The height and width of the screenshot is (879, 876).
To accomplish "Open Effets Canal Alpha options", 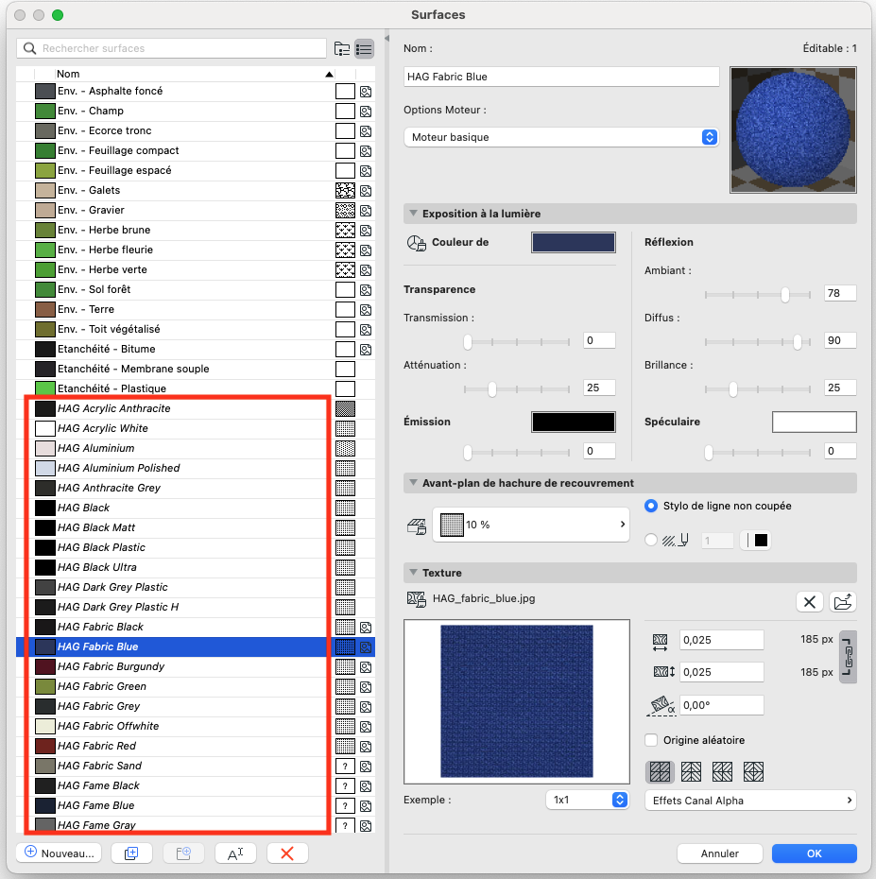I will [x=751, y=801].
